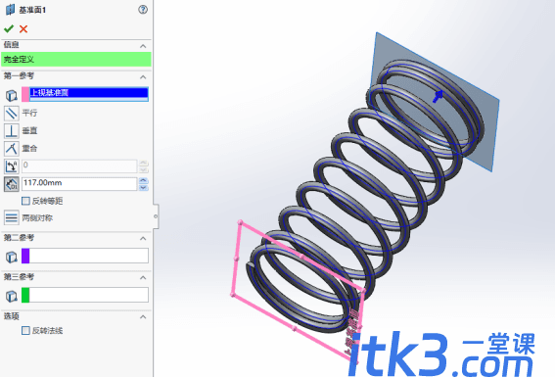Image resolution: width=555 pixels, height=378 pixels.
Task: Collapse the 第一参考 section
Action: point(143,77)
